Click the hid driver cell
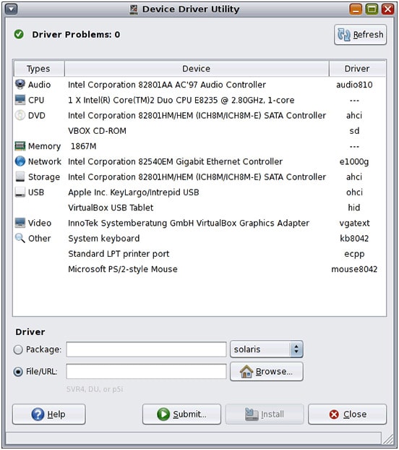Viewport: 399px width, 450px height. 354,208
